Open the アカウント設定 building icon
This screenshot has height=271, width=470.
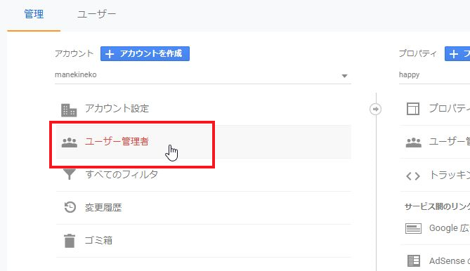pyautogui.click(x=69, y=110)
